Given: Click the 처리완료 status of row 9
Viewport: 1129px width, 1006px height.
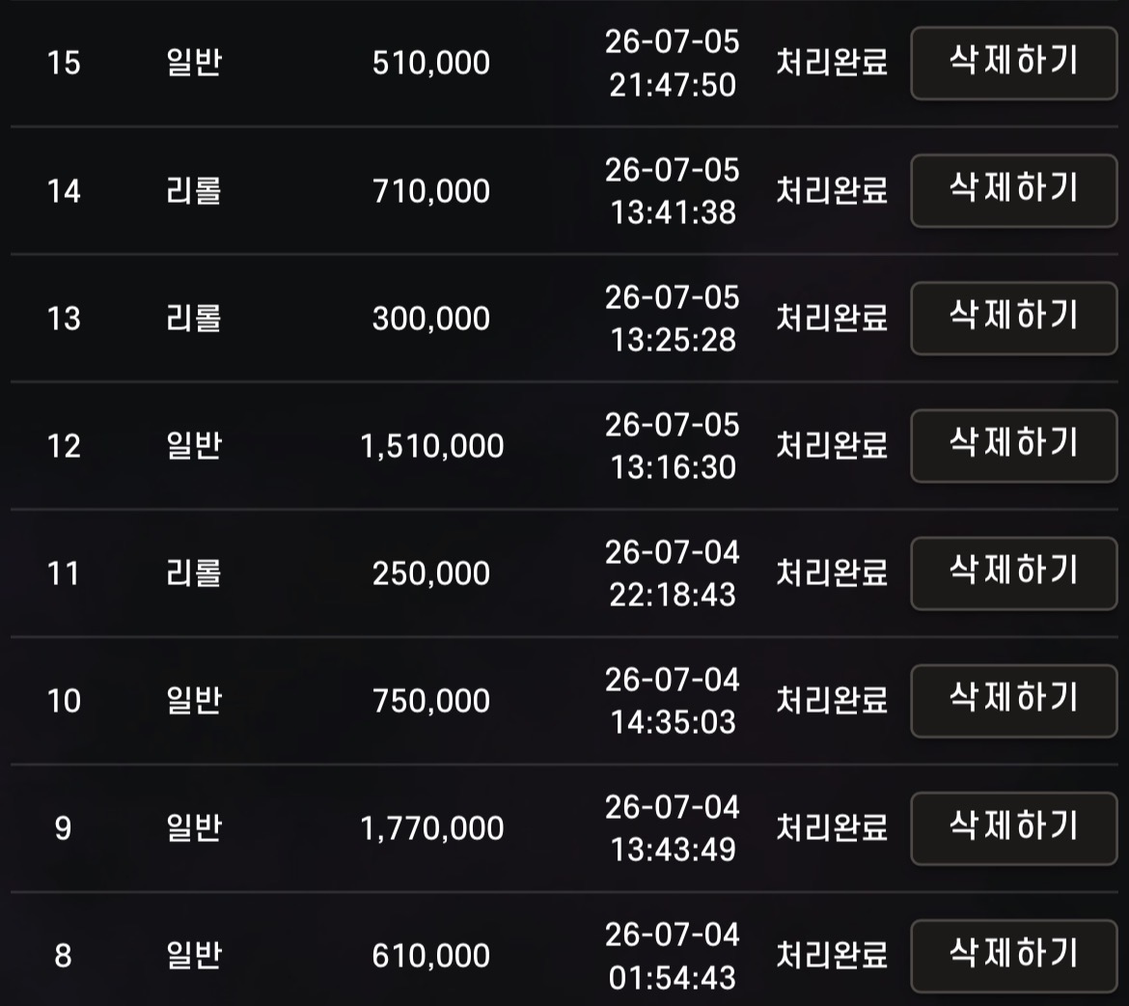Looking at the screenshot, I should (x=832, y=828).
